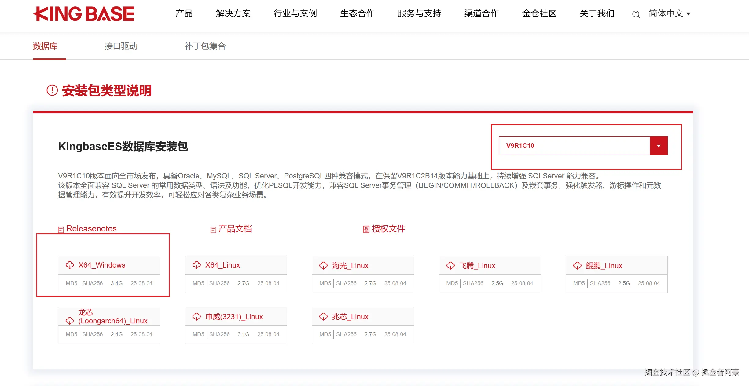This screenshot has width=749, height=386.
Task: Click the X64_Windows cloud download icon
Action: (70, 265)
